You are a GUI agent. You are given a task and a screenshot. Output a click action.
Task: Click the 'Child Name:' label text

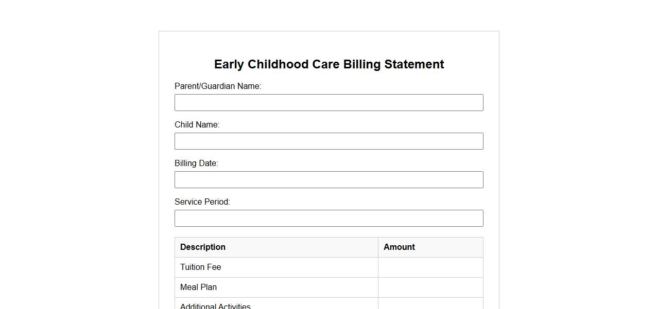(197, 125)
